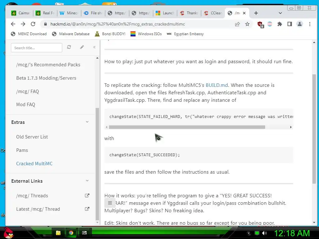Open the Latest /mcg/ Thread link
The image size is (319, 239).
point(38,209)
